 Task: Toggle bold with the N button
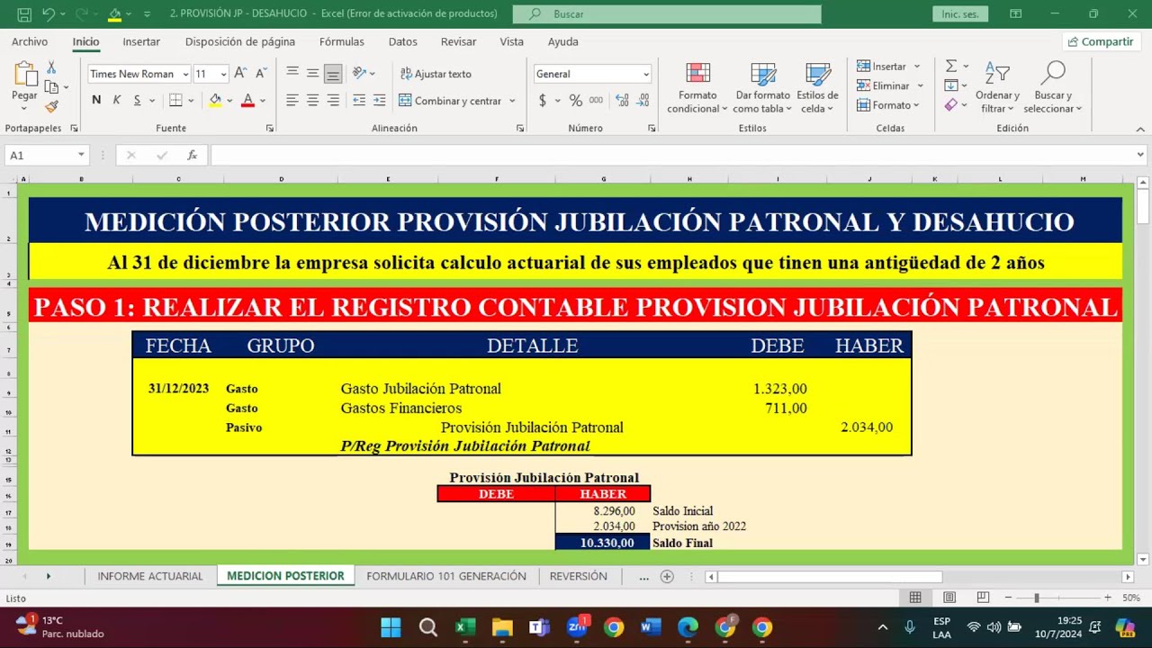[96, 100]
